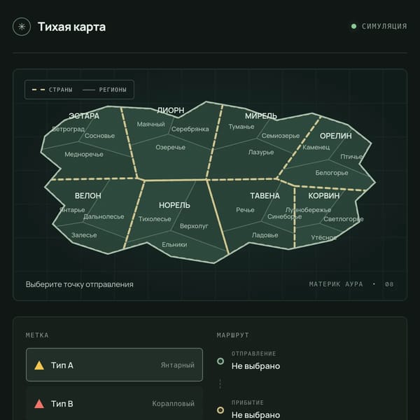Click the yellow triangle icon for Тип A
The width and height of the screenshot is (420, 420).
[39, 365]
